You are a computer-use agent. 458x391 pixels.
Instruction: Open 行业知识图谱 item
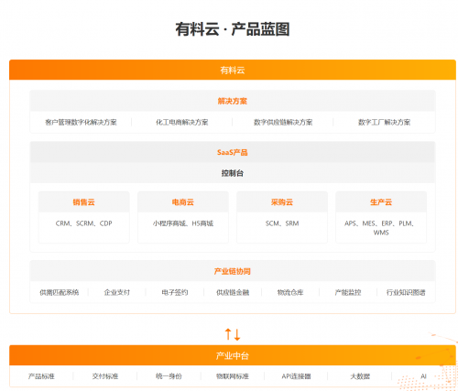point(406,292)
